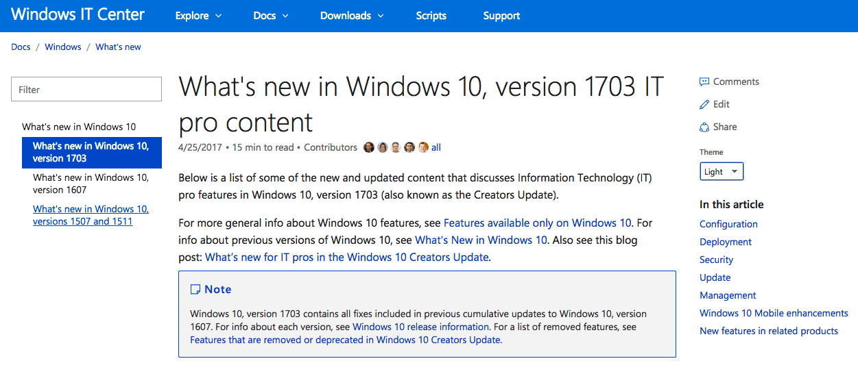The image size is (858, 374).
Task: Click the third contributor avatar
Action: tap(396, 147)
